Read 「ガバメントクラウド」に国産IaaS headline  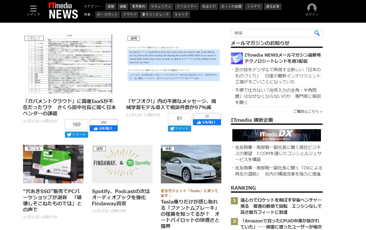(x=70, y=107)
